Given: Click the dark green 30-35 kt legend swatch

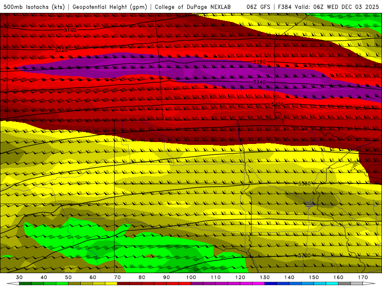Looking at the screenshot, I should pos(25,284).
